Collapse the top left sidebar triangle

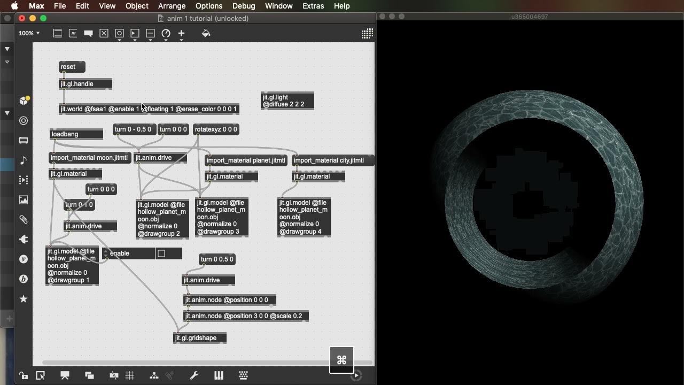coord(7,49)
